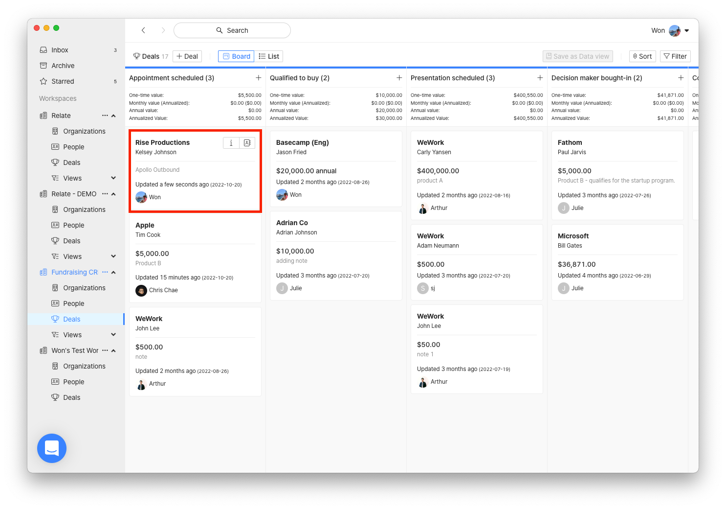Go back with the left arrow
Viewport: 726px width, 509px height.
tap(143, 30)
